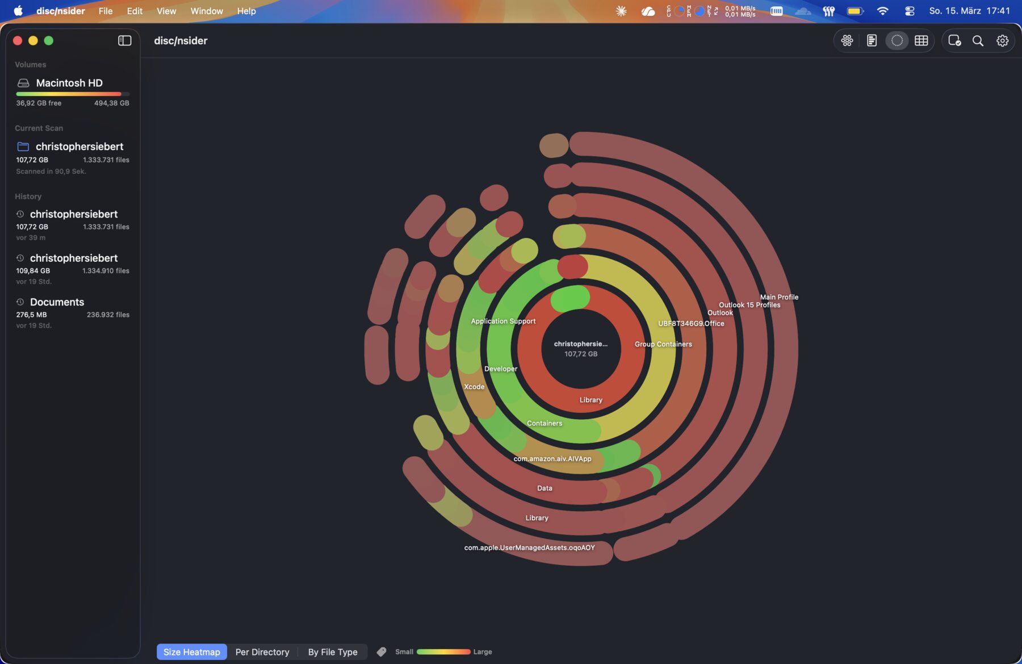This screenshot has height=664, width=1022.
Task: Select the sunburst ring chart view
Action: (x=897, y=40)
